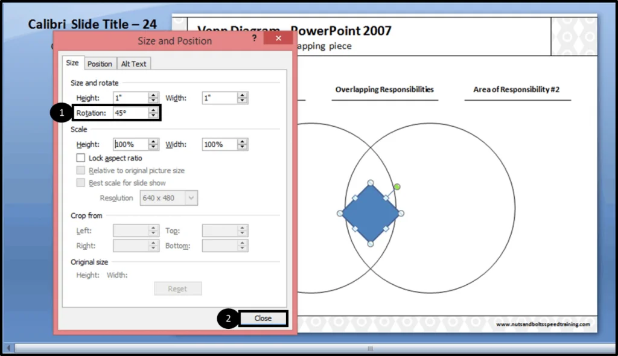Click the diamond's top corner handle
The image size is (618, 356).
click(x=371, y=183)
